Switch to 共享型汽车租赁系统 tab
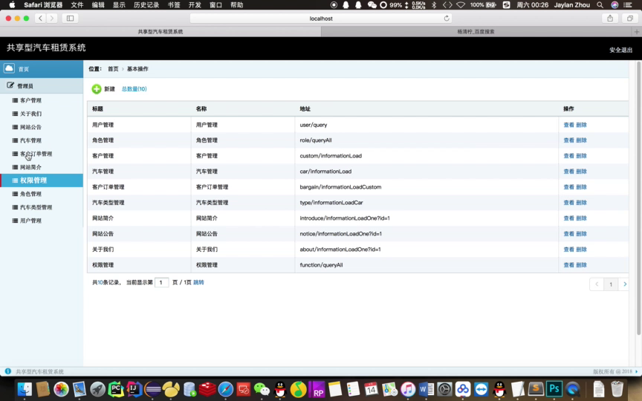The width and height of the screenshot is (642, 401). (160, 31)
